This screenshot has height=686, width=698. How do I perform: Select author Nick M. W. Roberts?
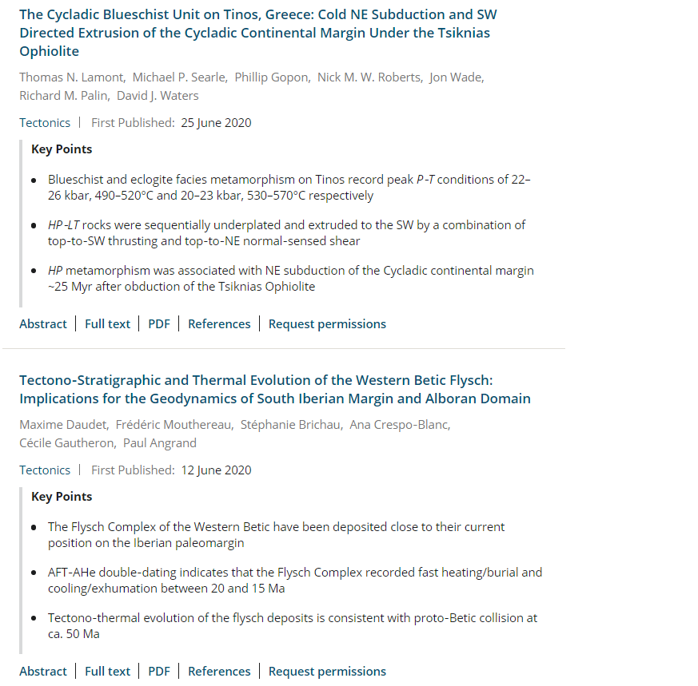369,77
